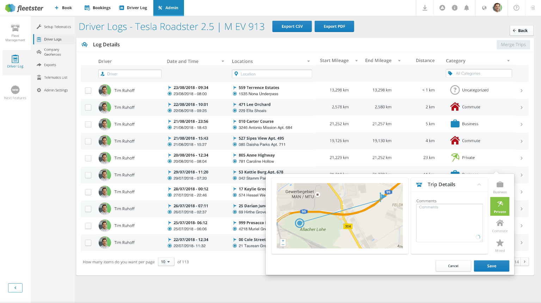This screenshot has height=303, width=541.
Task: Tick the checkbox for 527 Sipes View trip
Action: [x=88, y=141]
